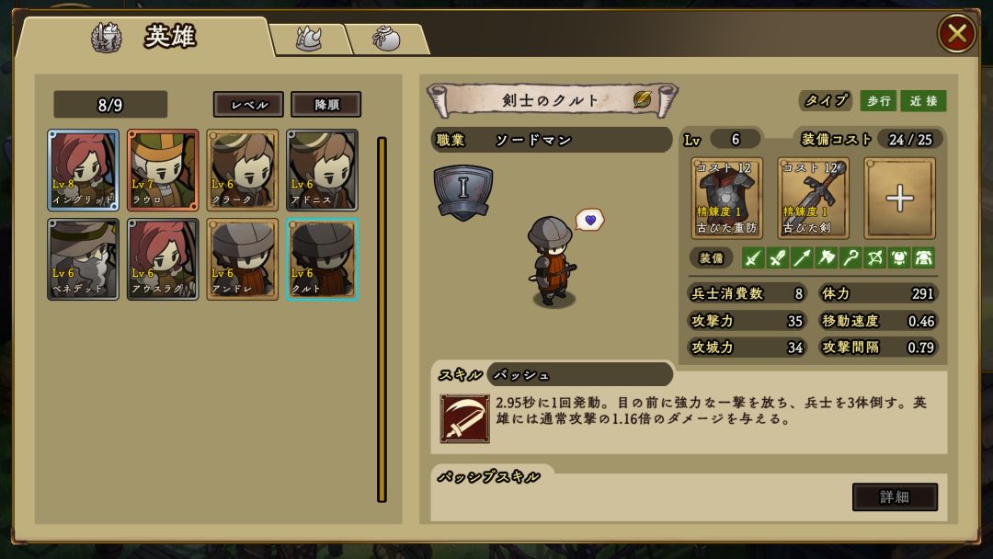Toggle the 降順 sort order button
Viewport: 993px width, 559px height.
pos(326,105)
